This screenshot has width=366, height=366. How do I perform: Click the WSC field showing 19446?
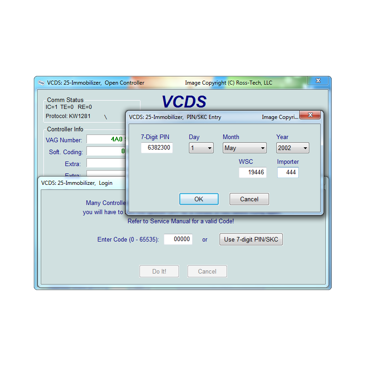point(253,172)
